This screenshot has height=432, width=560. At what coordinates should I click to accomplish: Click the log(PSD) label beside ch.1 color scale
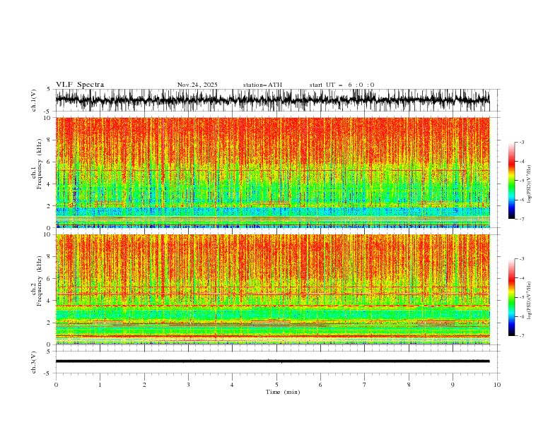[x=530, y=184]
